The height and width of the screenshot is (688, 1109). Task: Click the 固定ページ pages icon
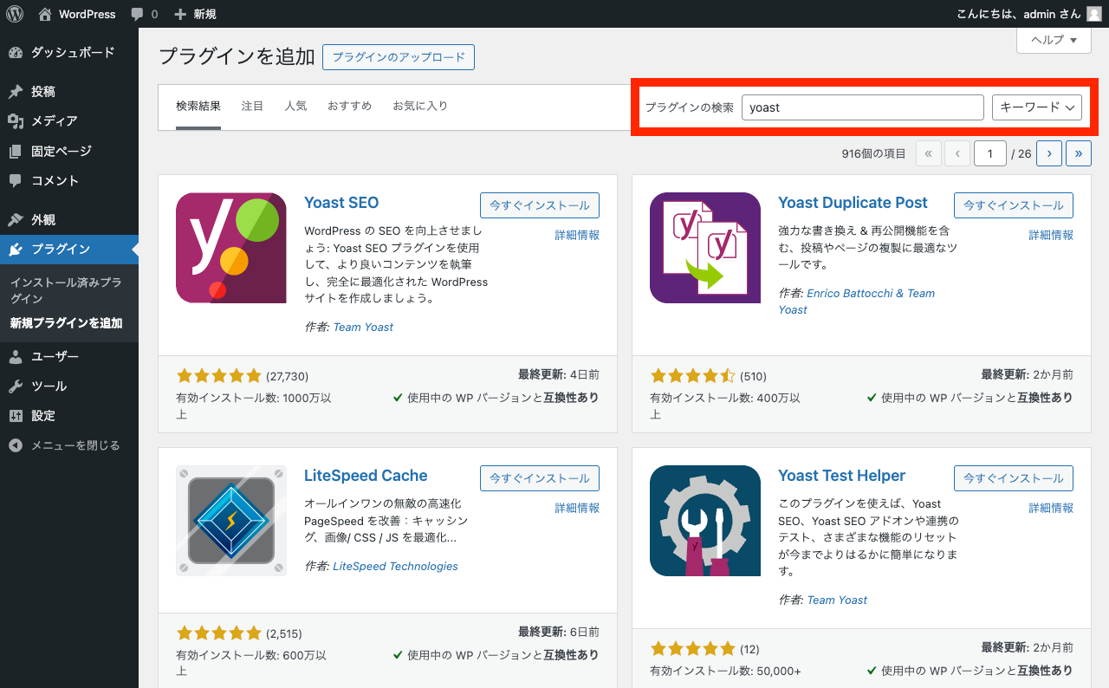(16, 151)
